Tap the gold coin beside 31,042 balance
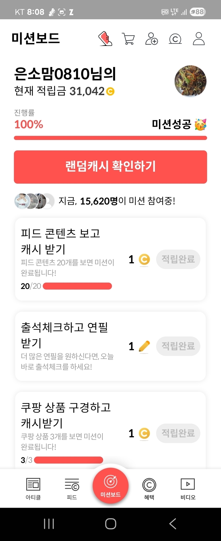This screenshot has height=541, width=221. [110, 91]
